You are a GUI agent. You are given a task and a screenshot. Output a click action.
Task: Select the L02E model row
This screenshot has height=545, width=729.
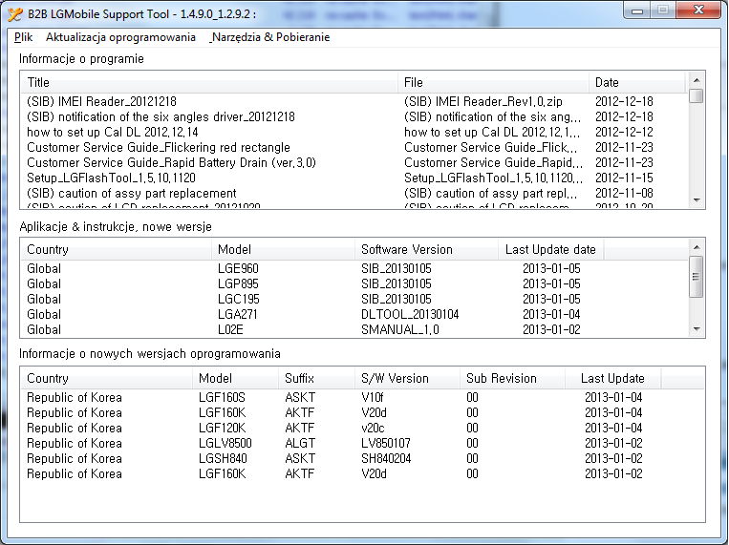point(354,330)
